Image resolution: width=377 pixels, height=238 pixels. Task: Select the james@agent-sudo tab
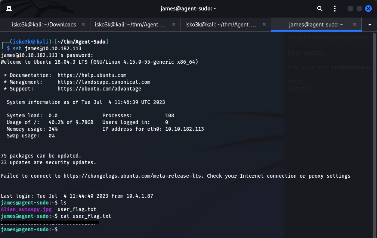[316, 25]
